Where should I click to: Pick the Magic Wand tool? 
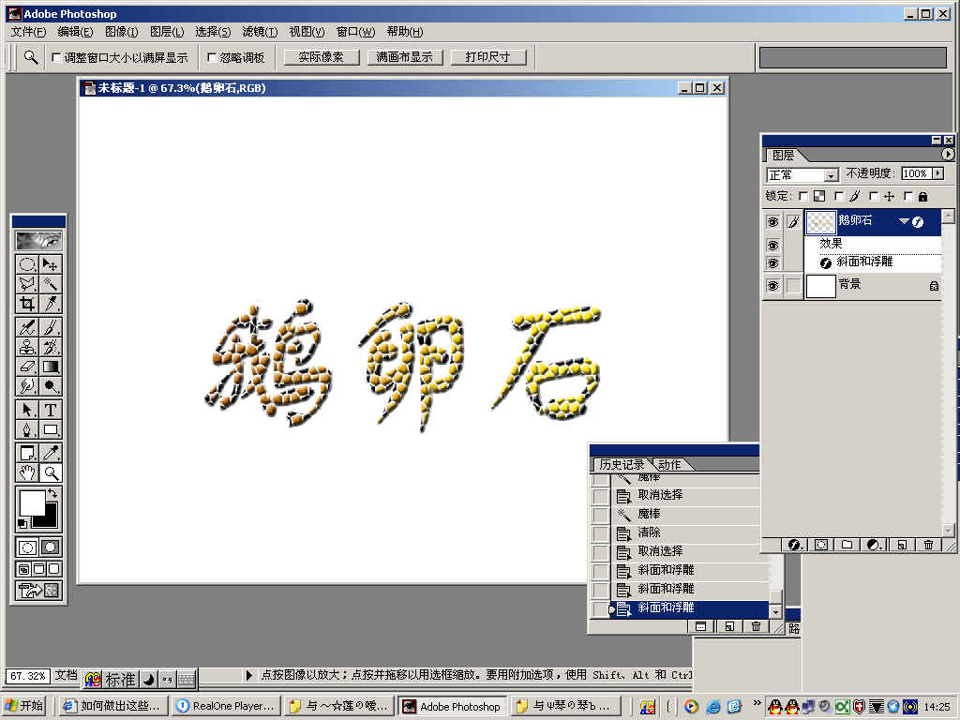[x=51, y=283]
